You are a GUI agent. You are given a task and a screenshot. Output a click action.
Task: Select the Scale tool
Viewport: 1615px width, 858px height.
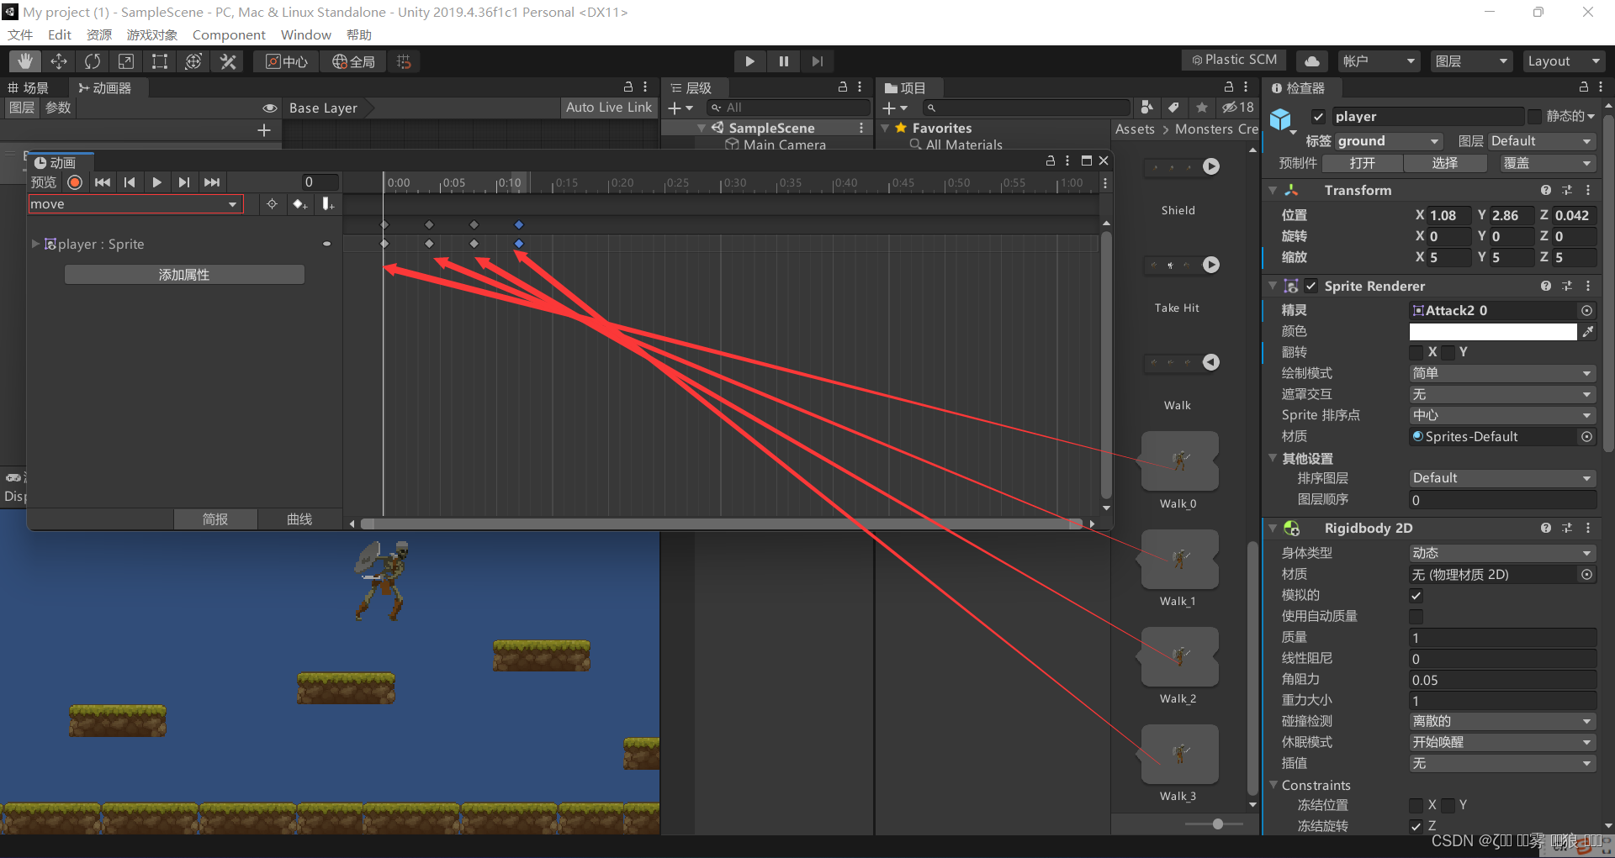click(126, 61)
